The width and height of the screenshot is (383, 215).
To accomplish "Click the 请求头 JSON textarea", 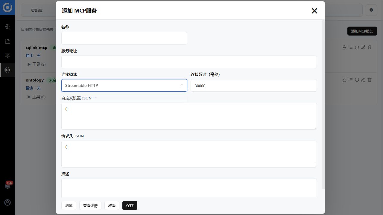I will coord(189,154).
